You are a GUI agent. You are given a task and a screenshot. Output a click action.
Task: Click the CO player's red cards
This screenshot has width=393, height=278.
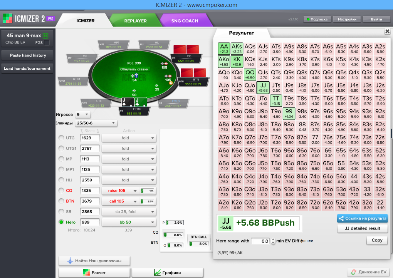(186, 49)
